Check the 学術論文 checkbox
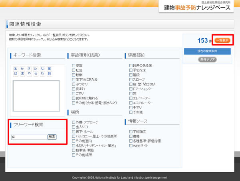The image size is (240, 181). point(131,131)
